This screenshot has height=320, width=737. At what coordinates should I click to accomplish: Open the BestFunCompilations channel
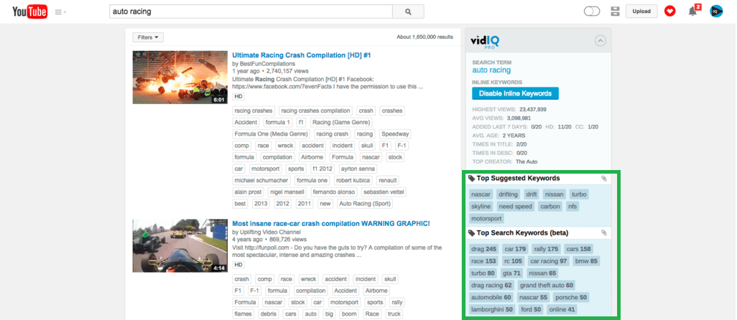coord(267,63)
